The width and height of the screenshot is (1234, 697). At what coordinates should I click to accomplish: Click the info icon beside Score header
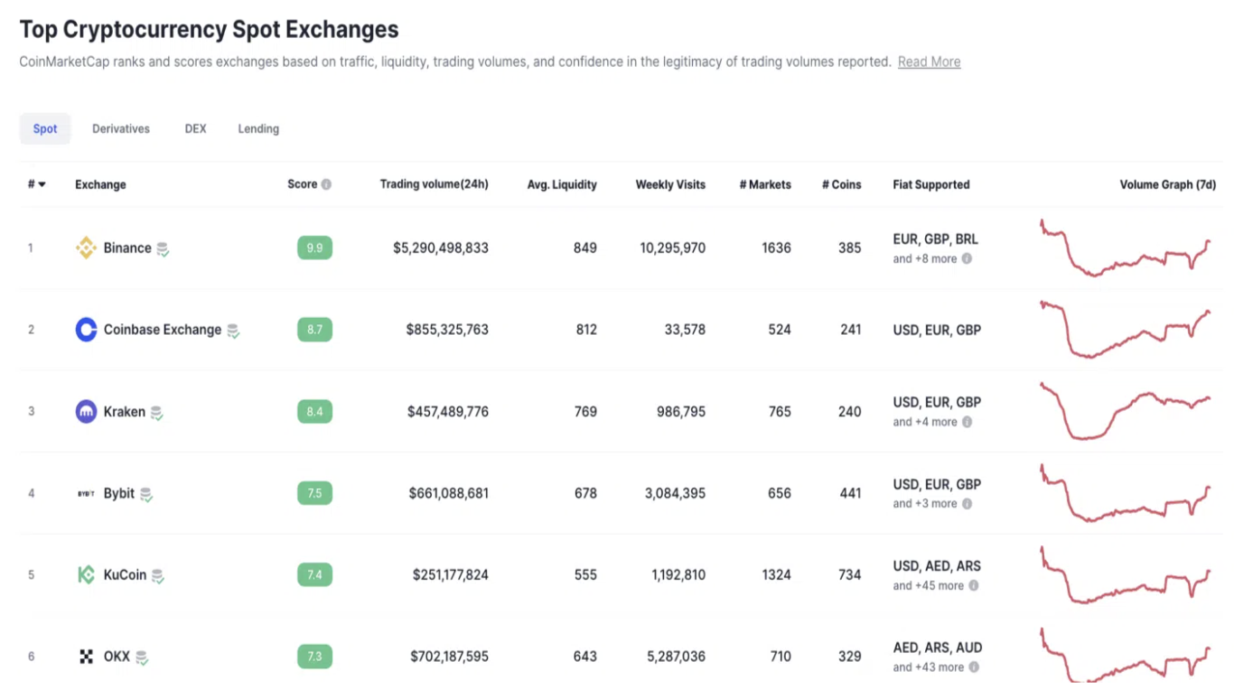coord(326,184)
